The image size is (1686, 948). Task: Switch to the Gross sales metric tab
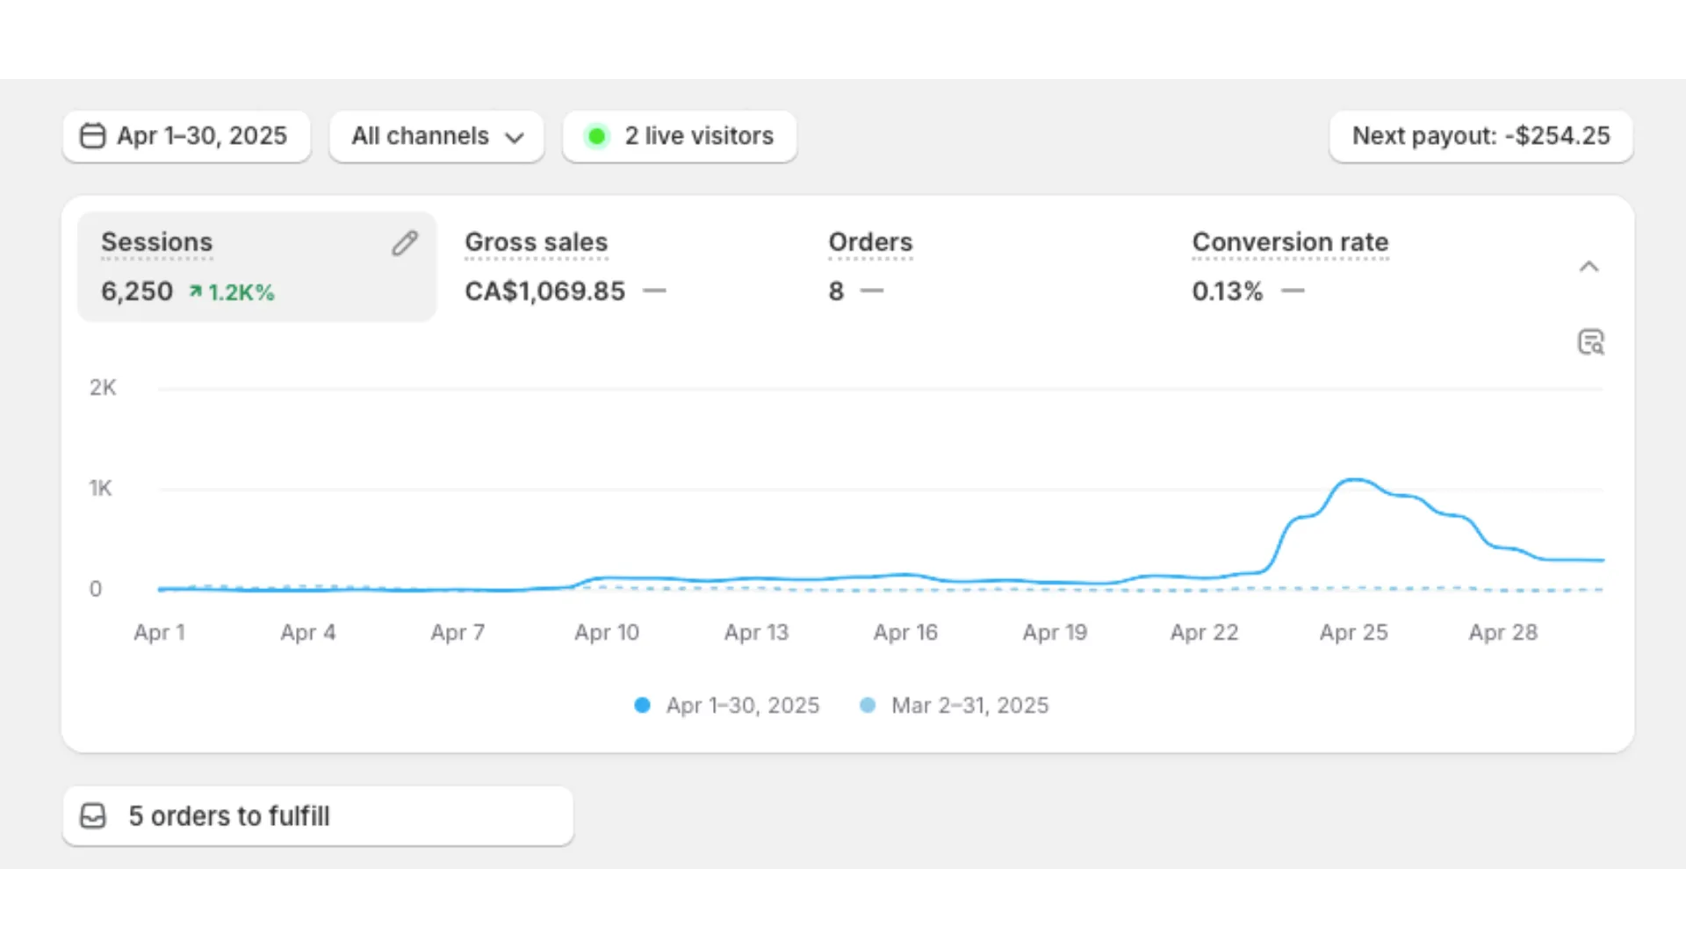[536, 242]
